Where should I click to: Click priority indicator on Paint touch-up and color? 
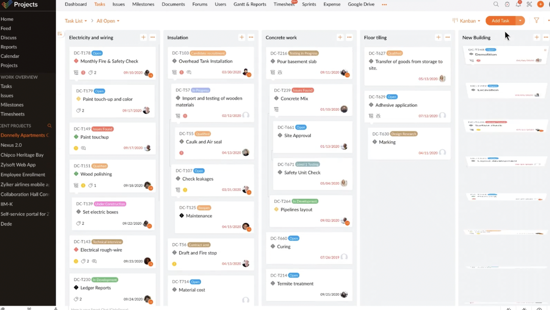click(x=78, y=99)
